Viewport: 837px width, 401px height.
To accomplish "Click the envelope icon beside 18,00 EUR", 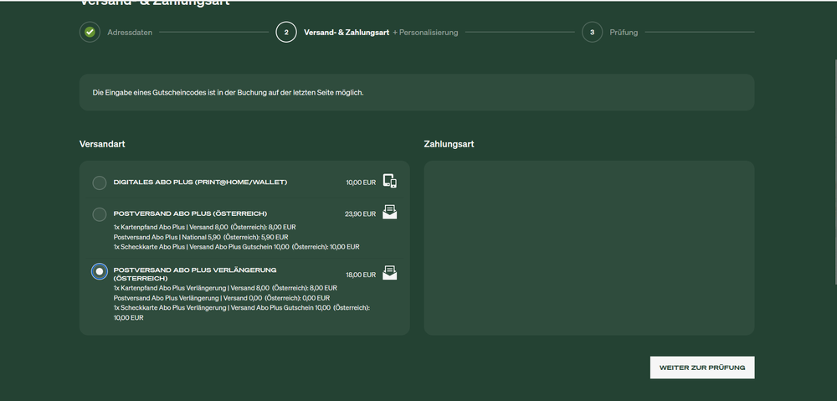I will click(390, 273).
